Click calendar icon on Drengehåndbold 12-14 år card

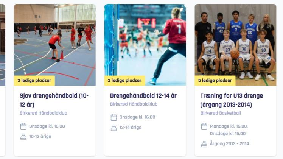point(114,117)
